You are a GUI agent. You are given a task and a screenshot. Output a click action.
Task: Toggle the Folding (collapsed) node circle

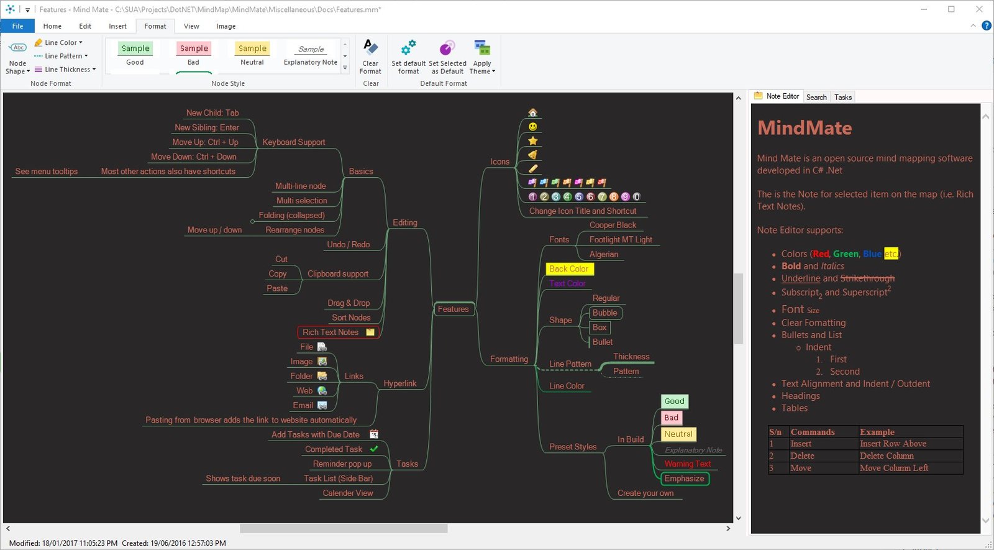tap(252, 221)
